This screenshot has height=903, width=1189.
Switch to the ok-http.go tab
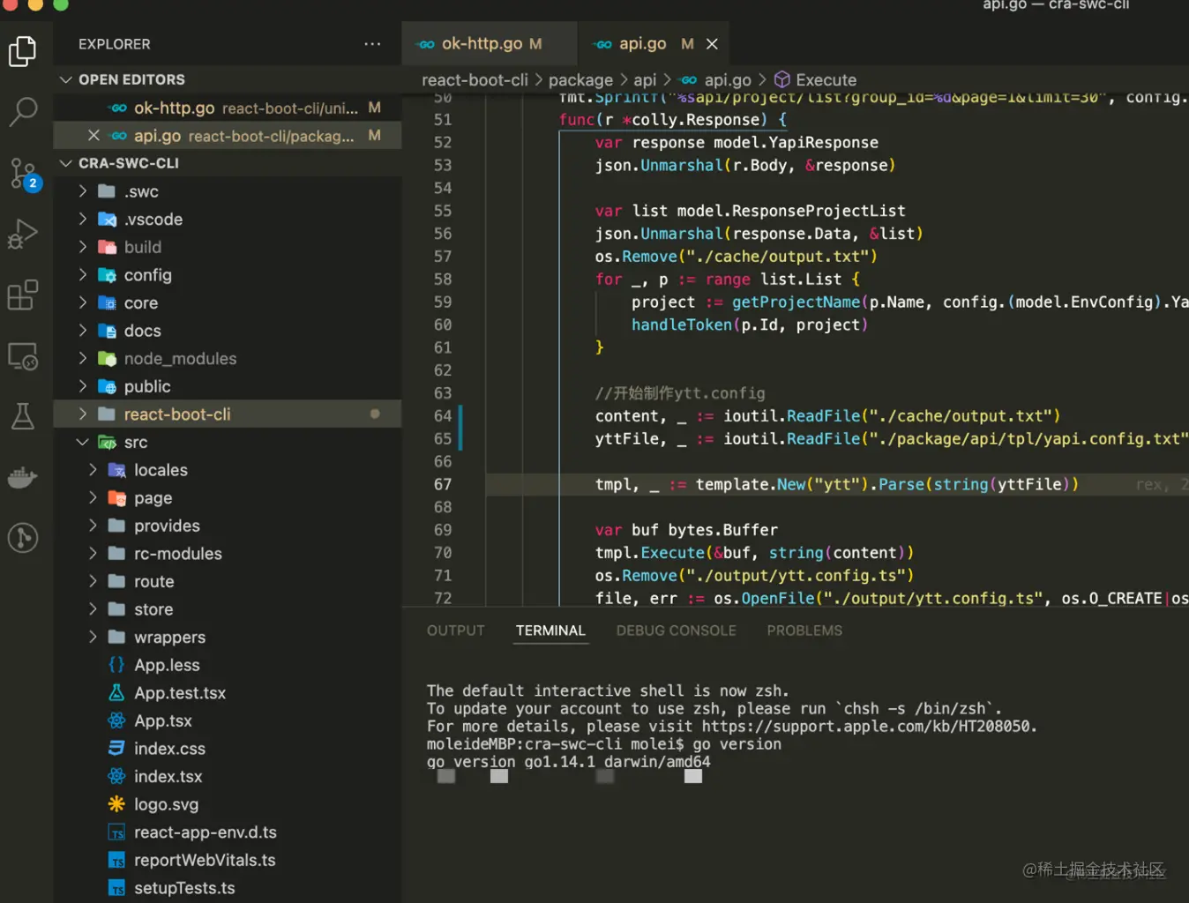click(482, 44)
